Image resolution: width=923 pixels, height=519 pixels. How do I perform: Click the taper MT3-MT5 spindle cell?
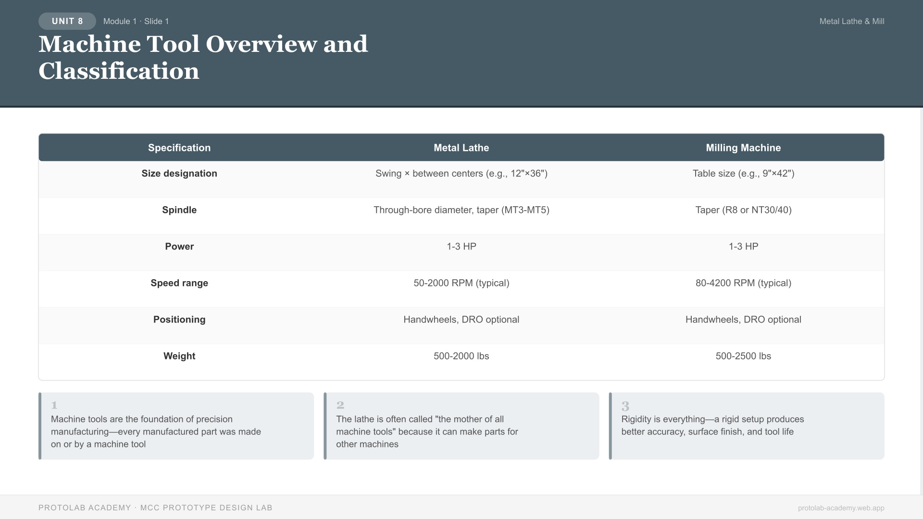pyautogui.click(x=461, y=210)
